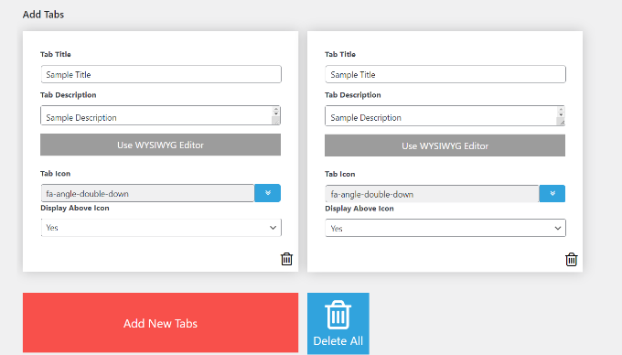Focus the second Tab Title input field

point(445,74)
